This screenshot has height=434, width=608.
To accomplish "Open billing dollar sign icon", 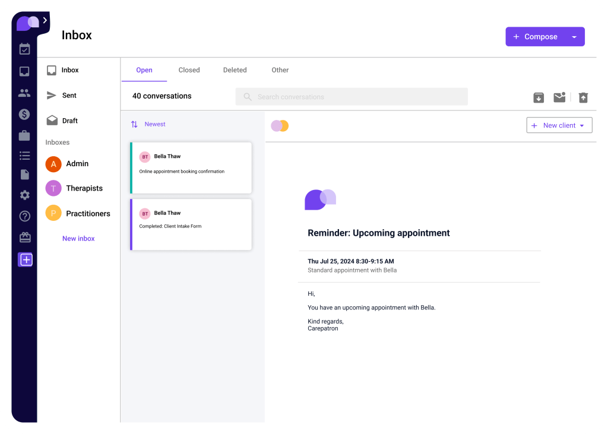I will click(24, 114).
